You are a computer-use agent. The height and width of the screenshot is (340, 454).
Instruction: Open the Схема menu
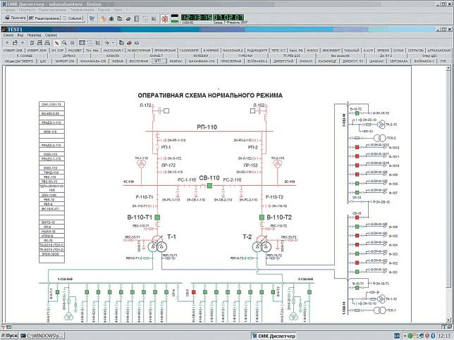8,34
